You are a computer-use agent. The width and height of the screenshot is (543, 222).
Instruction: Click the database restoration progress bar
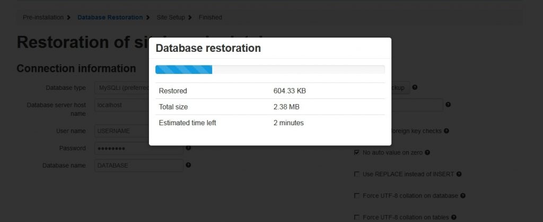(x=269, y=70)
